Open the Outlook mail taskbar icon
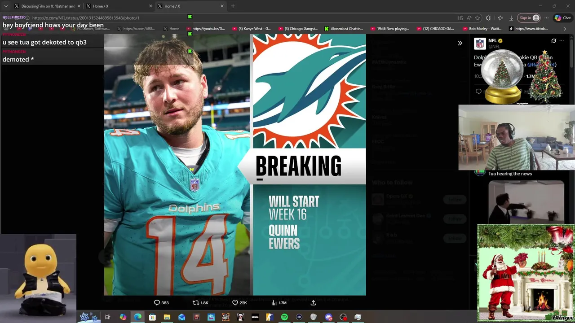The height and width of the screenshot is (323, 575). point(181,317)
